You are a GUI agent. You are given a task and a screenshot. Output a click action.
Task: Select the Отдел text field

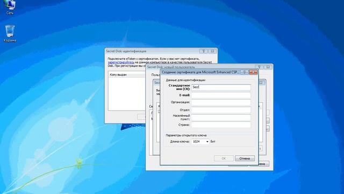(x=221, y=110)
